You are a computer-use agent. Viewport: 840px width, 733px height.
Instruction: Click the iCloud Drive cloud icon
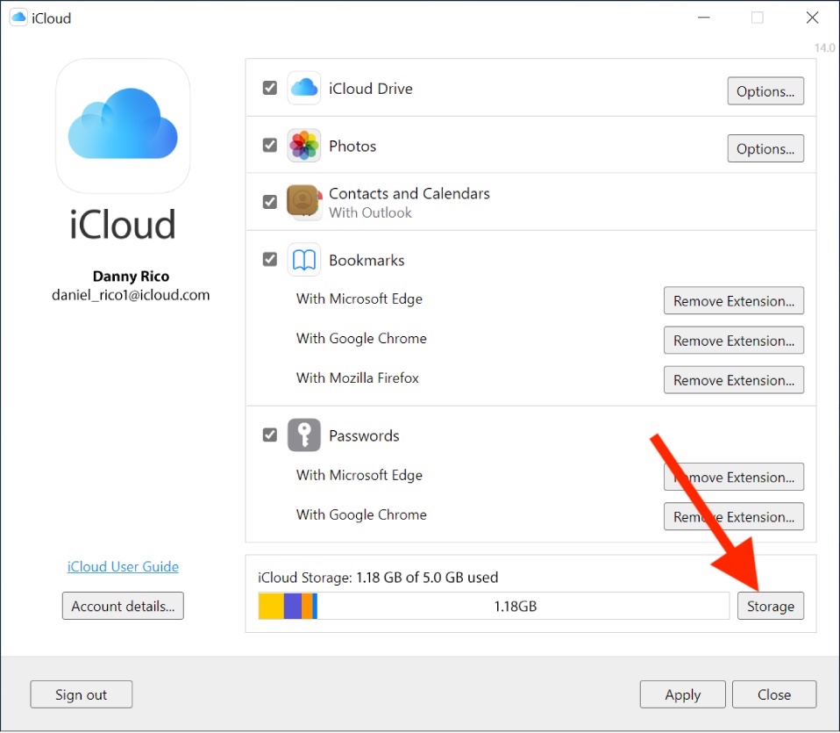pos(303,88)
